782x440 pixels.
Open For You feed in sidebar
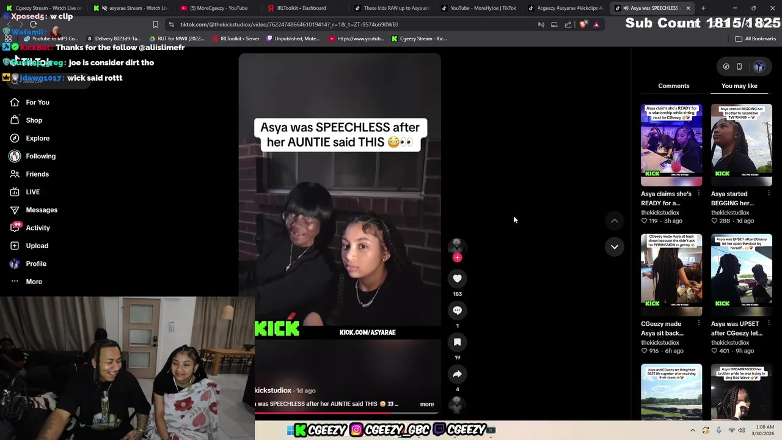pyautogui.click(x=29, y=102)
